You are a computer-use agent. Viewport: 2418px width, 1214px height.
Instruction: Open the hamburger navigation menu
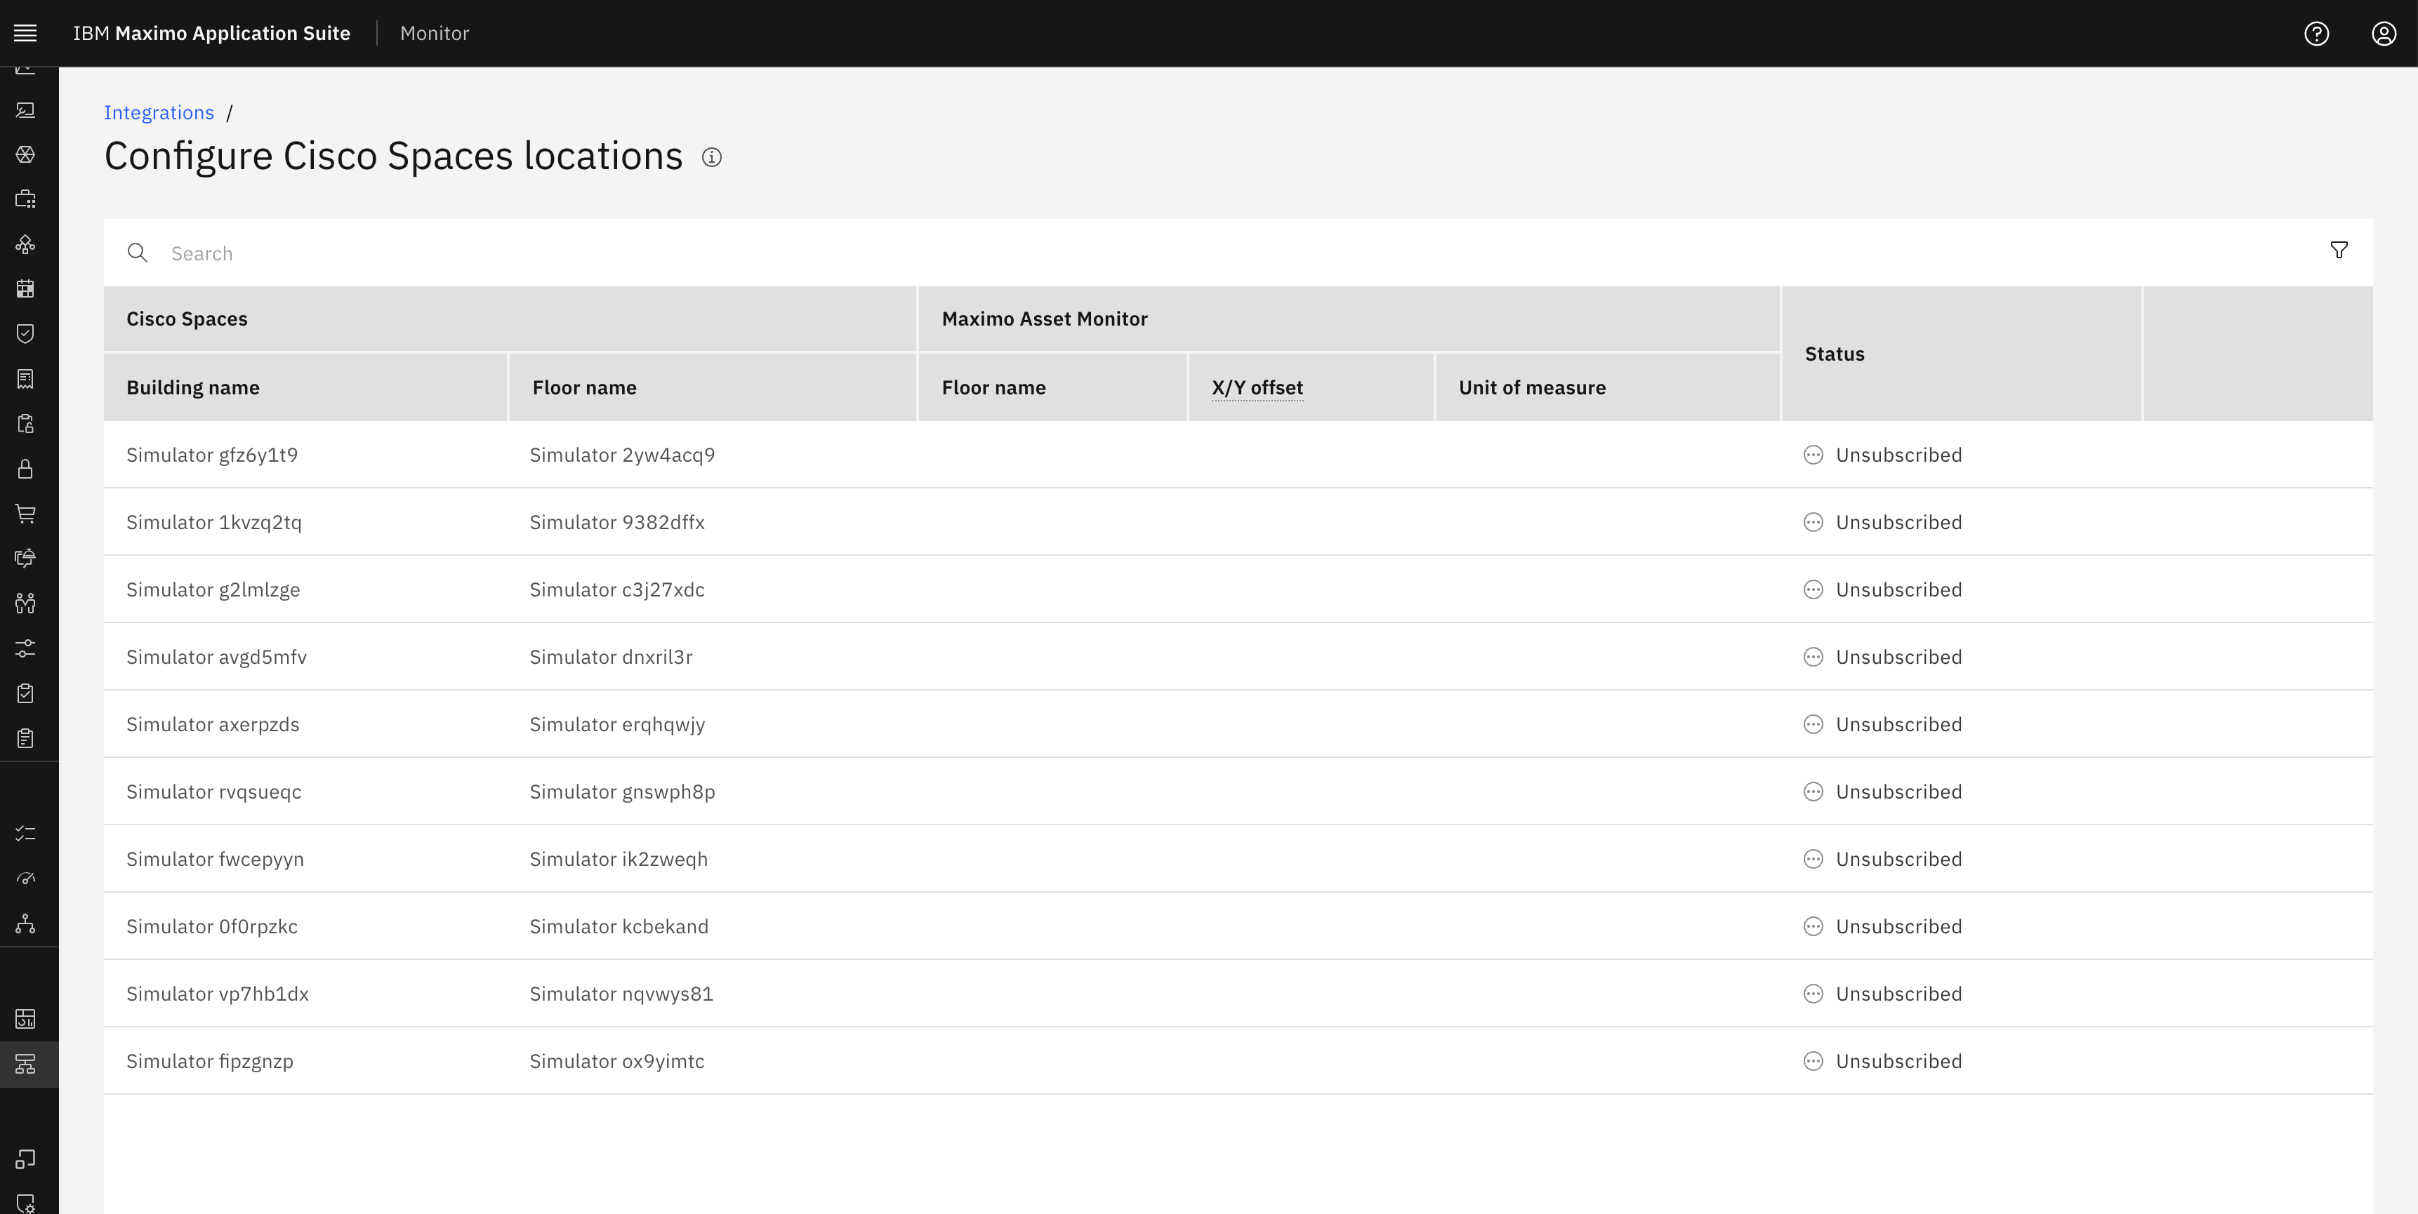25,33
